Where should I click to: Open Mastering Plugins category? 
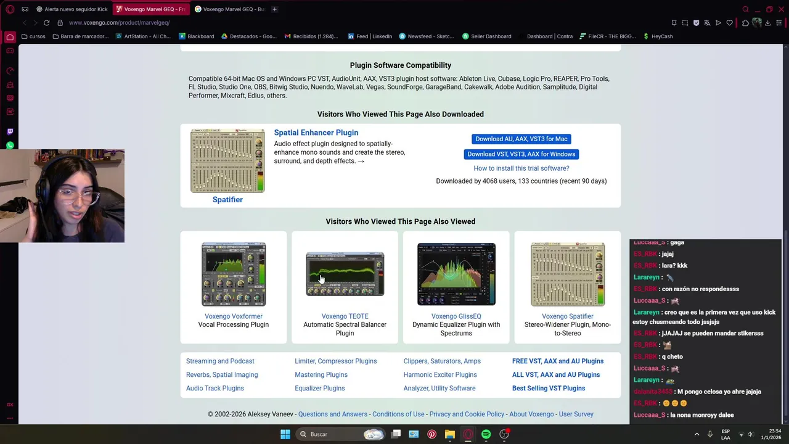pos(321,375)
